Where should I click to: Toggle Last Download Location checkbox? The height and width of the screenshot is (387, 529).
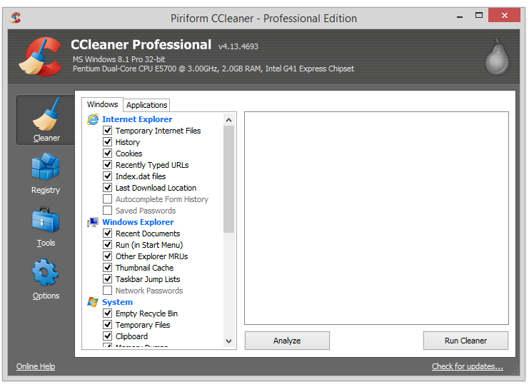coord(108,188)
